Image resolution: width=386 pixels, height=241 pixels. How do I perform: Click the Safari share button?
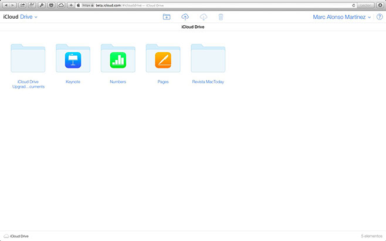pyautogui.click(x=22, y=5)
